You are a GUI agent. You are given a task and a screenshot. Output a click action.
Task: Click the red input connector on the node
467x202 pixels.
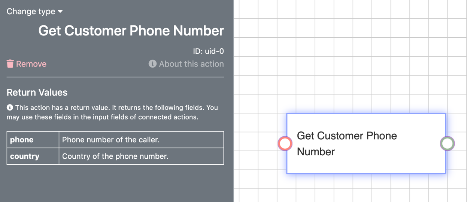coord(285,143)
